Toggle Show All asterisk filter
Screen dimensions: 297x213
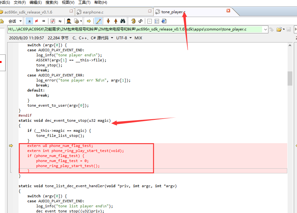[29, 21]
